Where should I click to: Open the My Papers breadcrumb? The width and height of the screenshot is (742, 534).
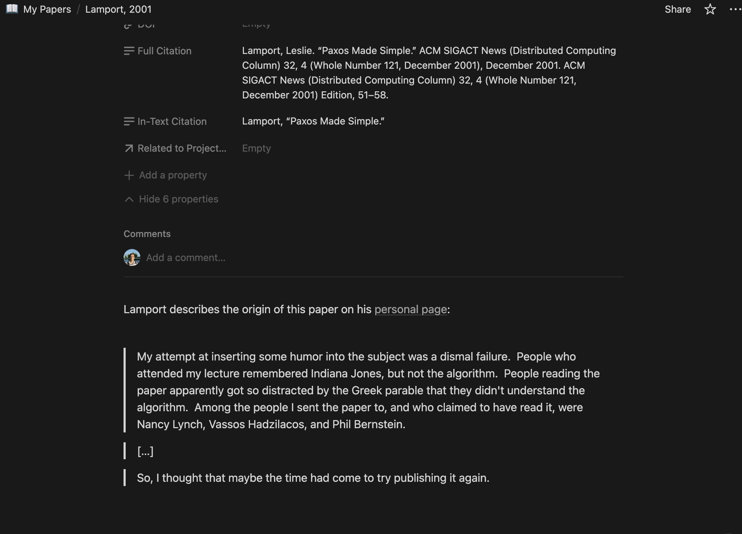click(47, 9)
